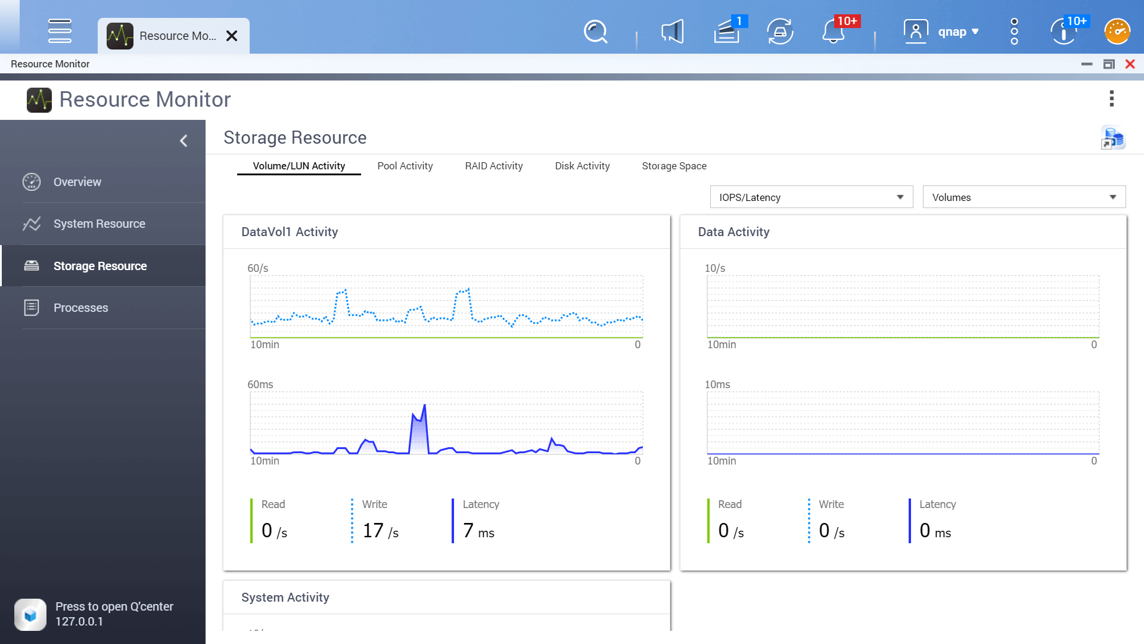Open the notifications bell icon
The width and height of the screenshot is (1144, 644).
tap(834, 32)
